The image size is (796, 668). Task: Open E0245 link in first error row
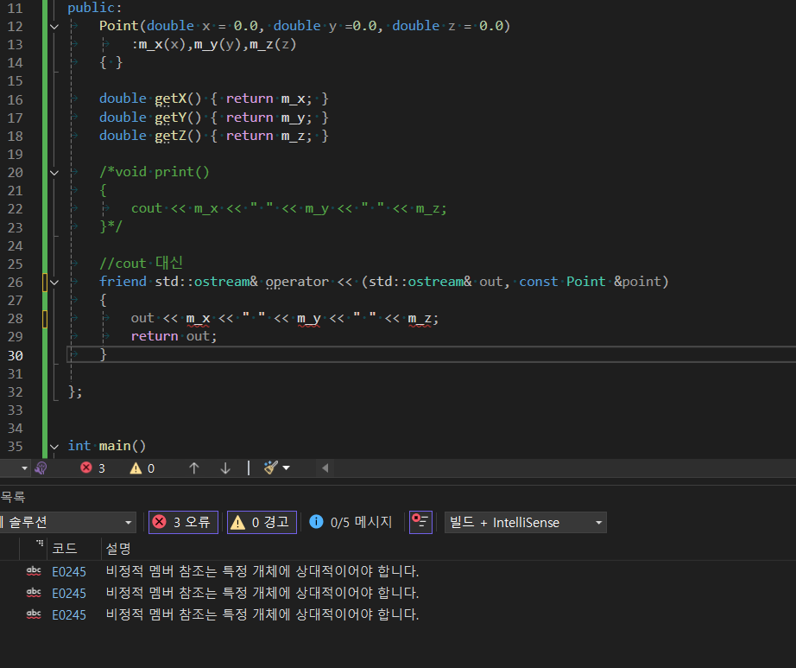pos(69,571)
